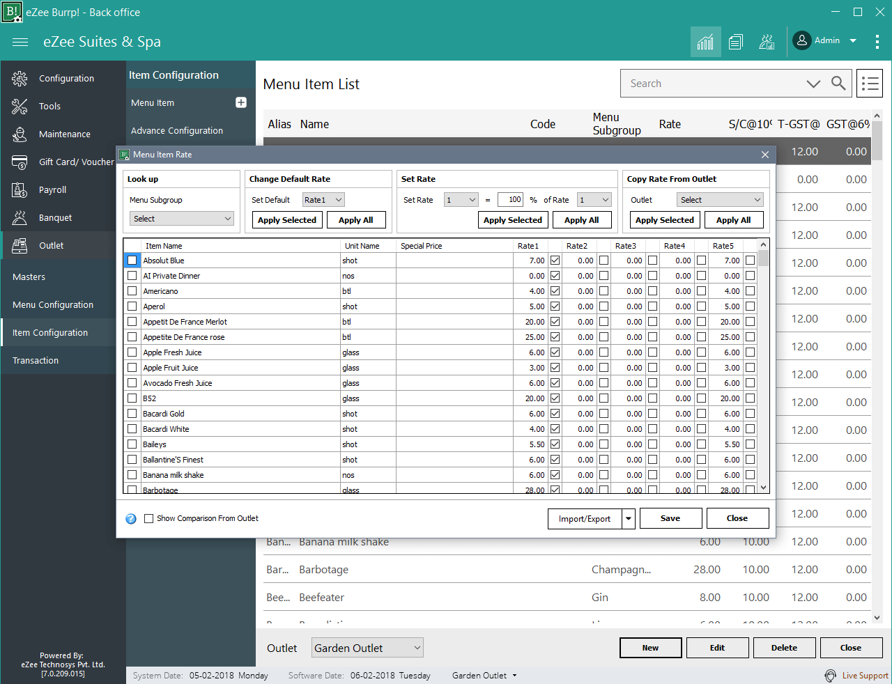
Task: Toggle the Americano Rate1 checkbox
Action: pos(555,291)
